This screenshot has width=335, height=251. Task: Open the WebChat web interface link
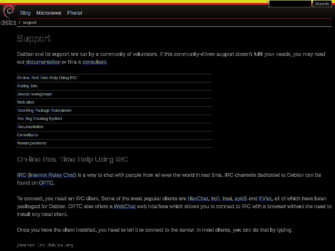click(x=125, y=207)
